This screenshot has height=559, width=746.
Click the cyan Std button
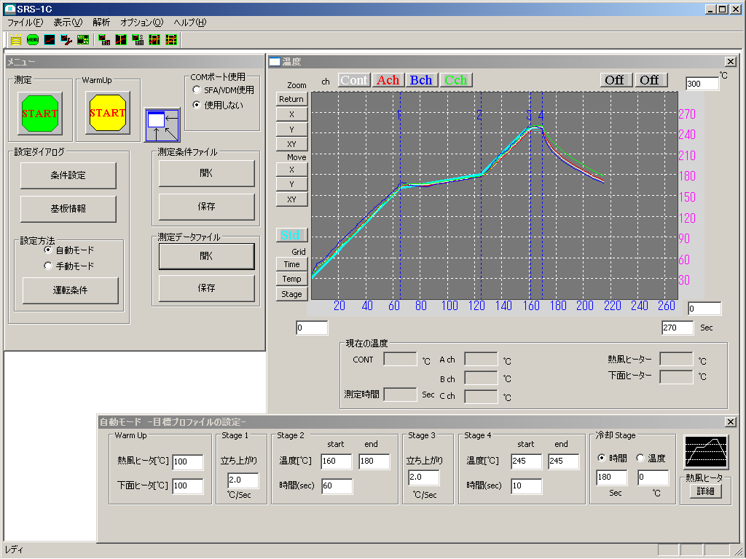pos(291,235)
